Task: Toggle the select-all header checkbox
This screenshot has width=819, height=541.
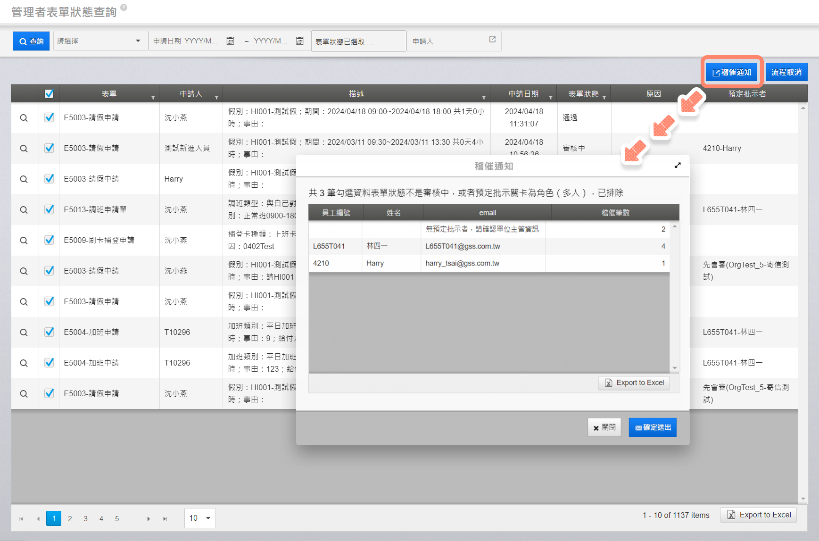Action: [49, 94]
